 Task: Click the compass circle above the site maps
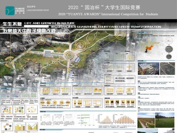169,41
